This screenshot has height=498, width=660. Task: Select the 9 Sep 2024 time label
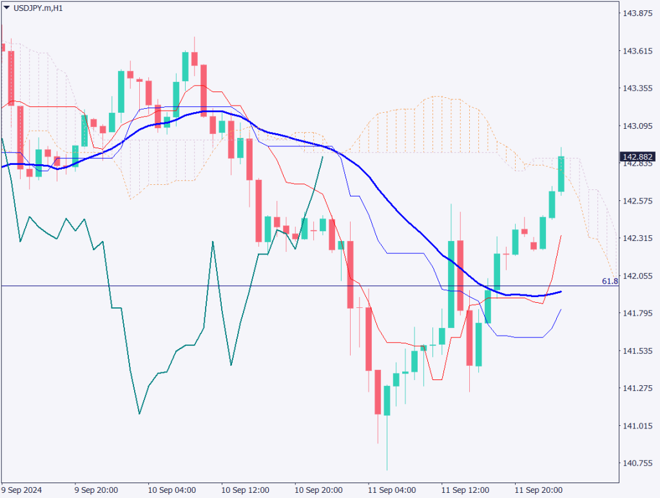point(23,490)
